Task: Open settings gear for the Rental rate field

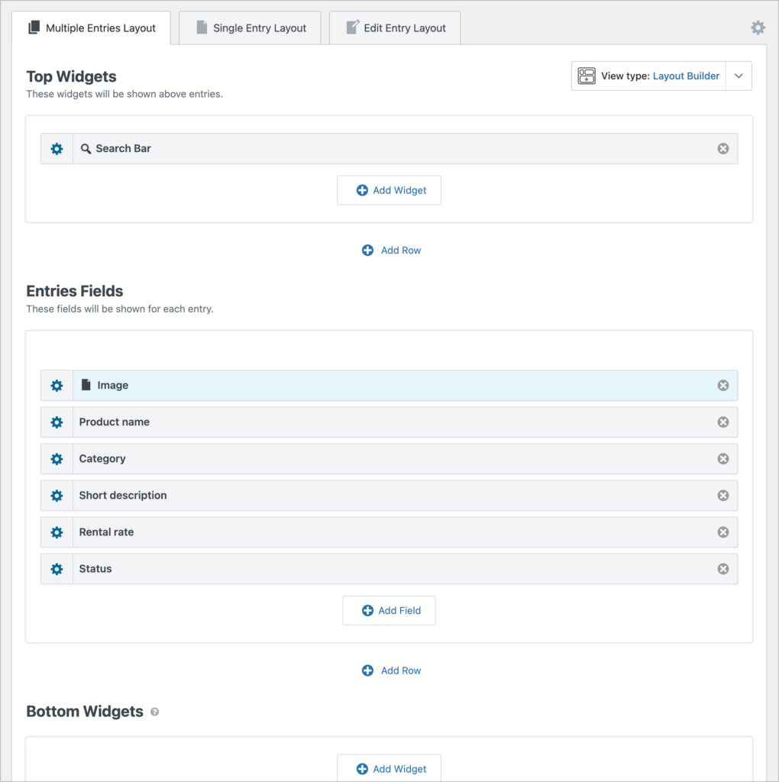Action: pyautogui.click(x=57, y=532)
